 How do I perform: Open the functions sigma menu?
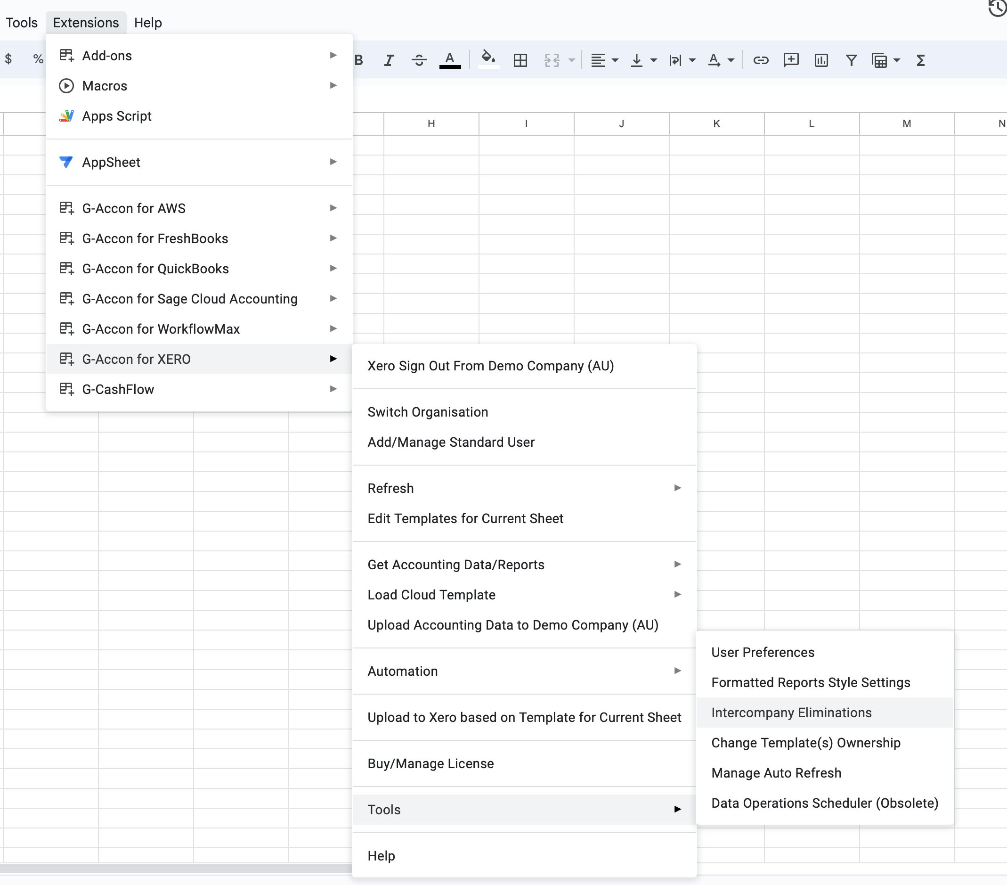click(920, 60)
